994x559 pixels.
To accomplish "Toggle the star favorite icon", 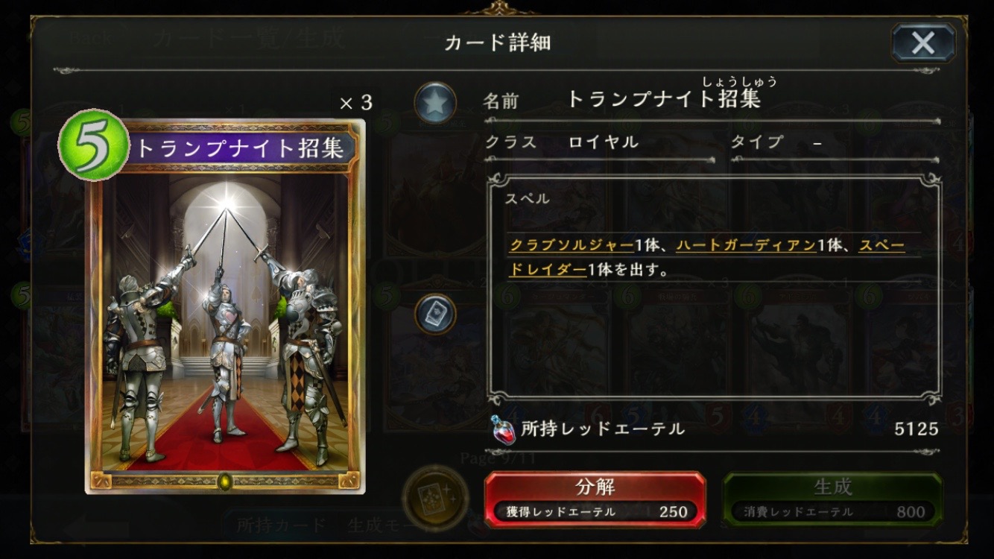I will pos(435,103).
